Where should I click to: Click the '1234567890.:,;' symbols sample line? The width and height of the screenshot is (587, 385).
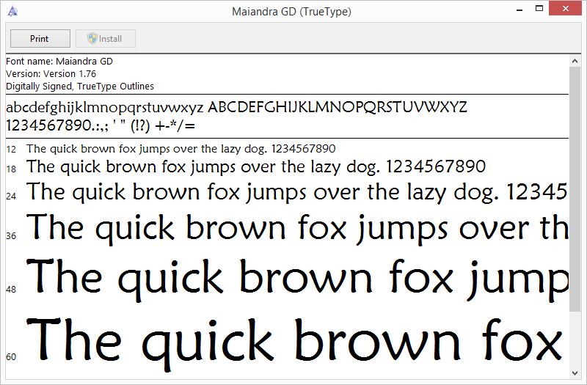click(101, 125)
